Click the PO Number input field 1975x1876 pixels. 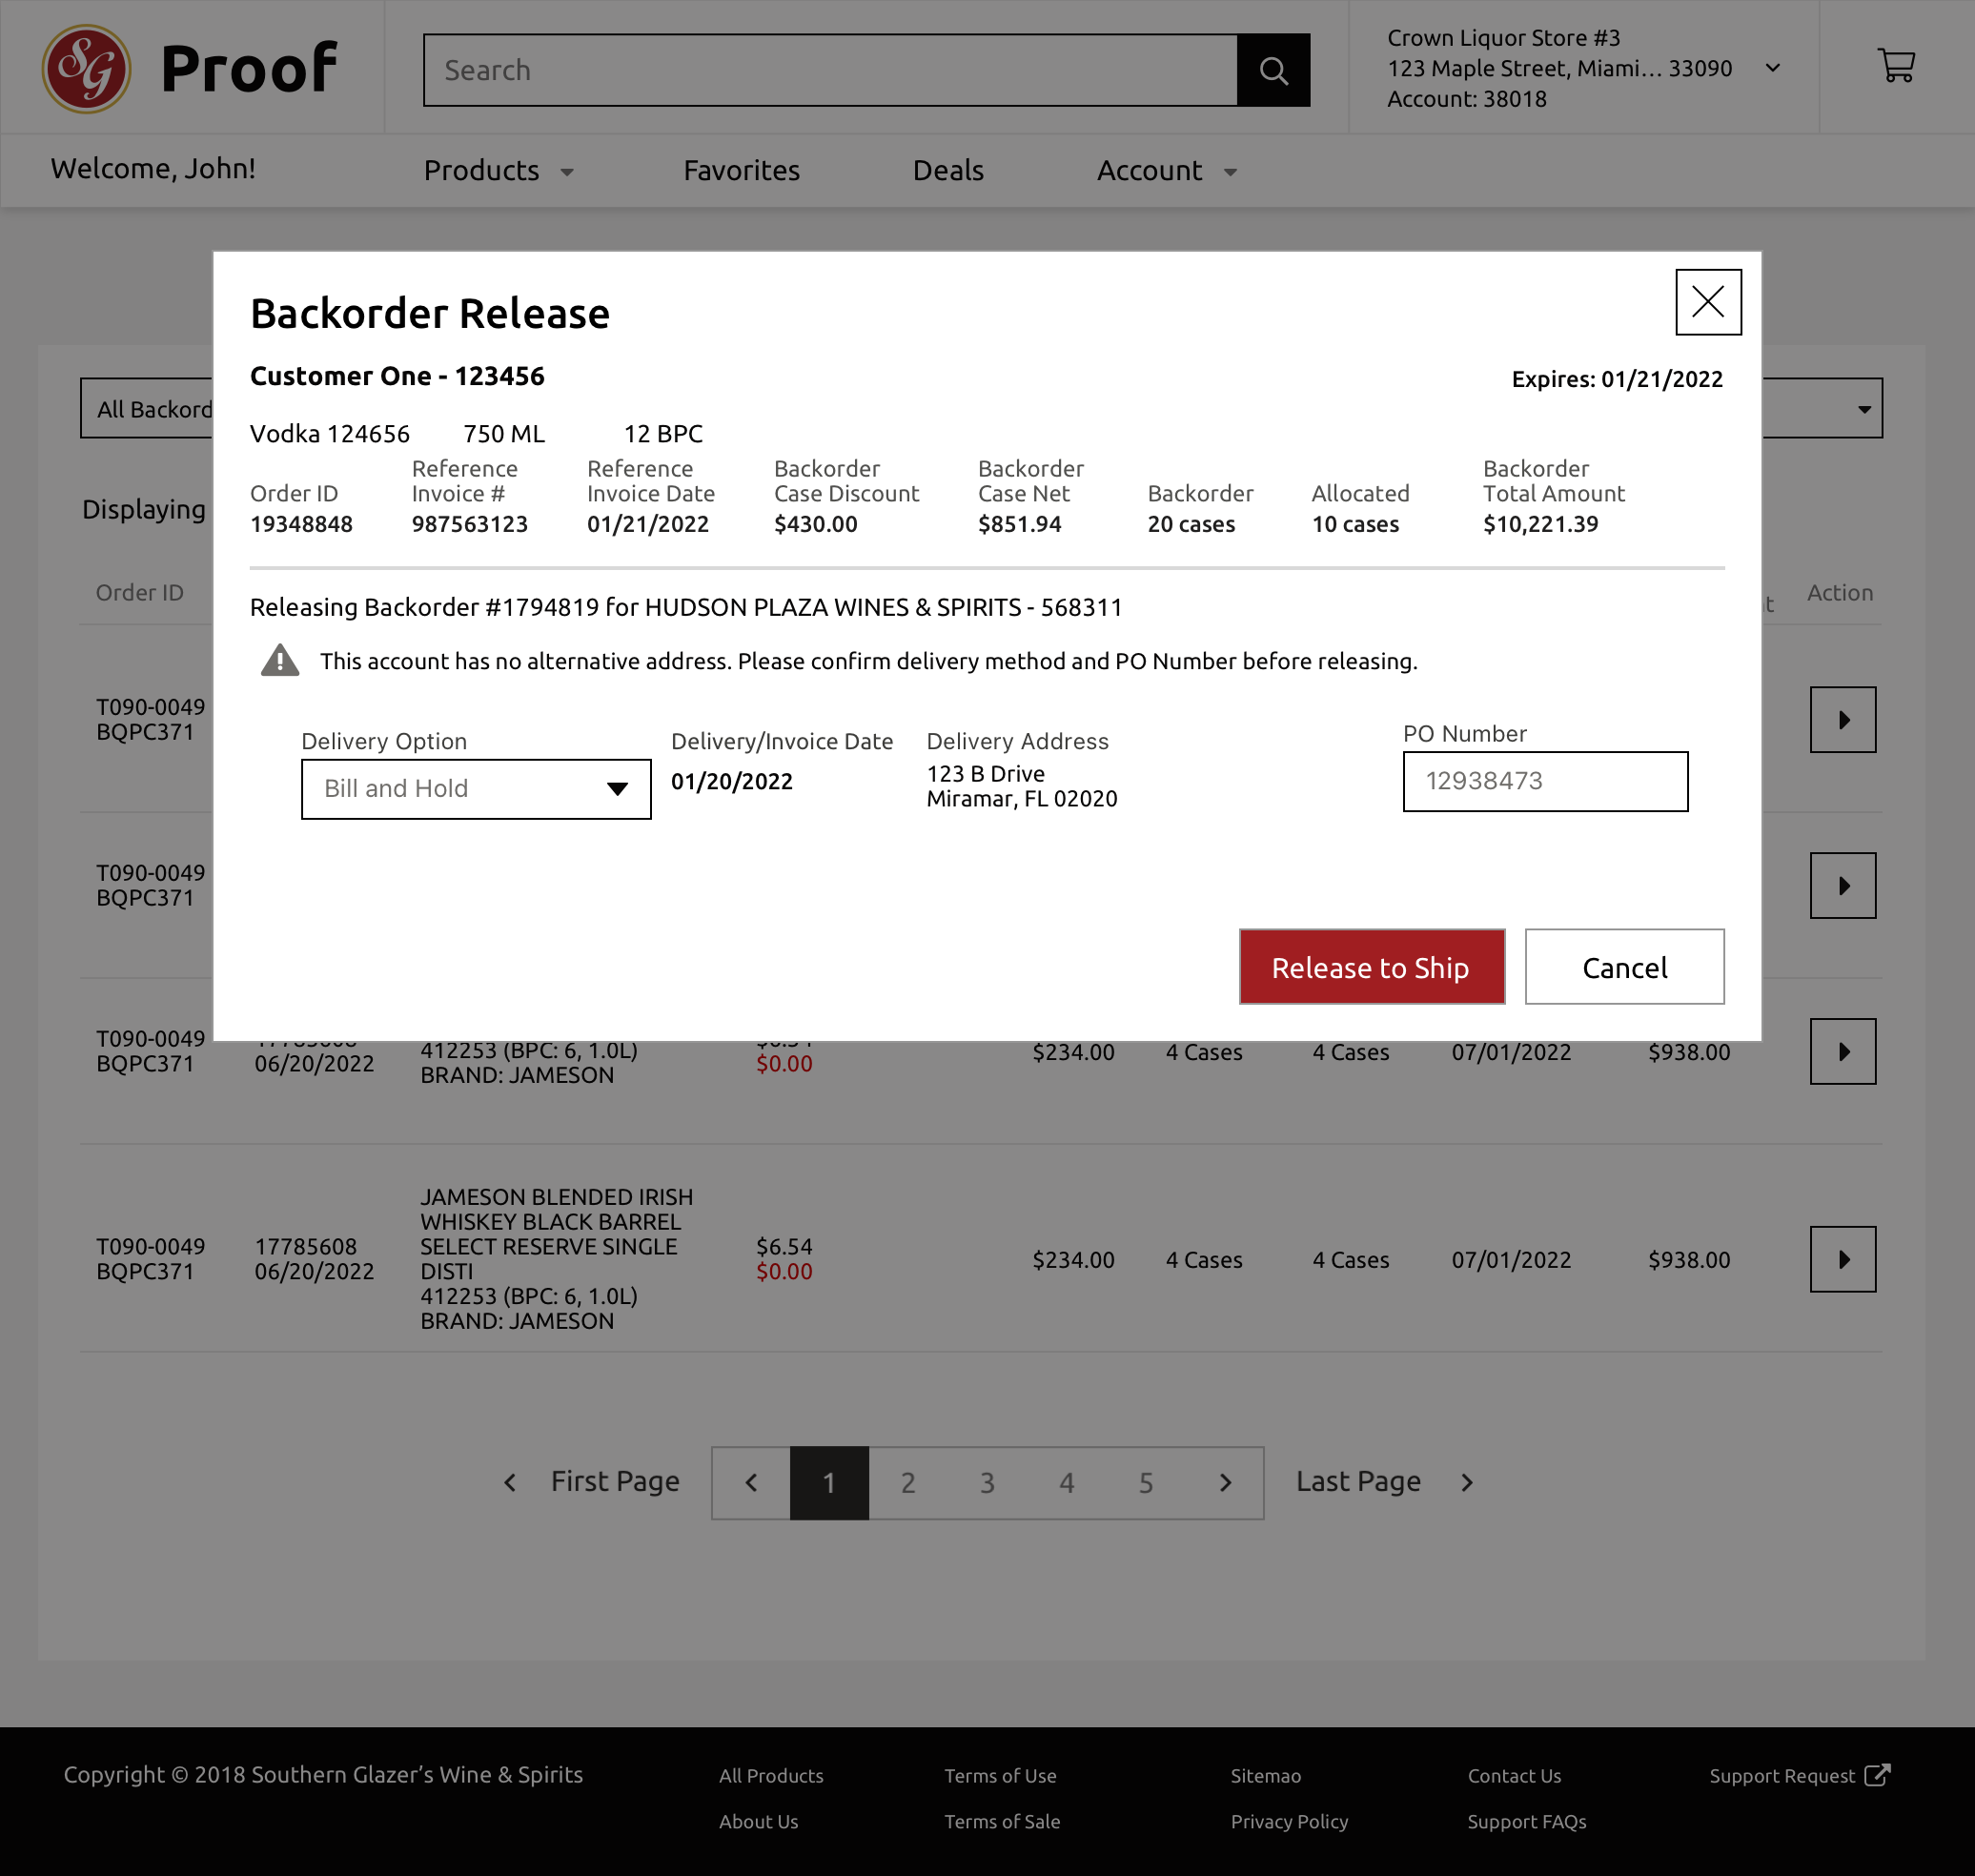coord(1544,781)
